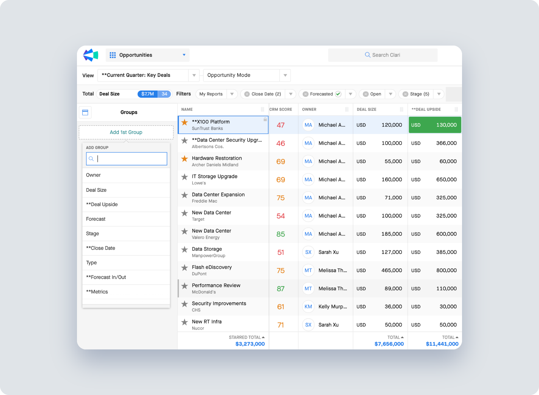Click the Deal Upside column resize handle
The height and width of the screenshot is (395, 539).
click(x=456, y=109)
